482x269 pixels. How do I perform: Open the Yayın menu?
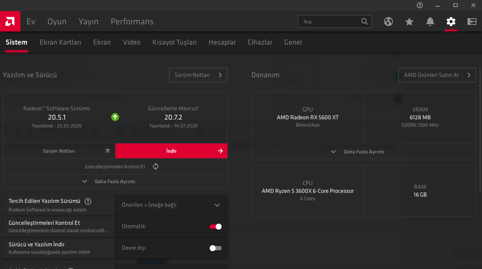[x=89, y=22]
